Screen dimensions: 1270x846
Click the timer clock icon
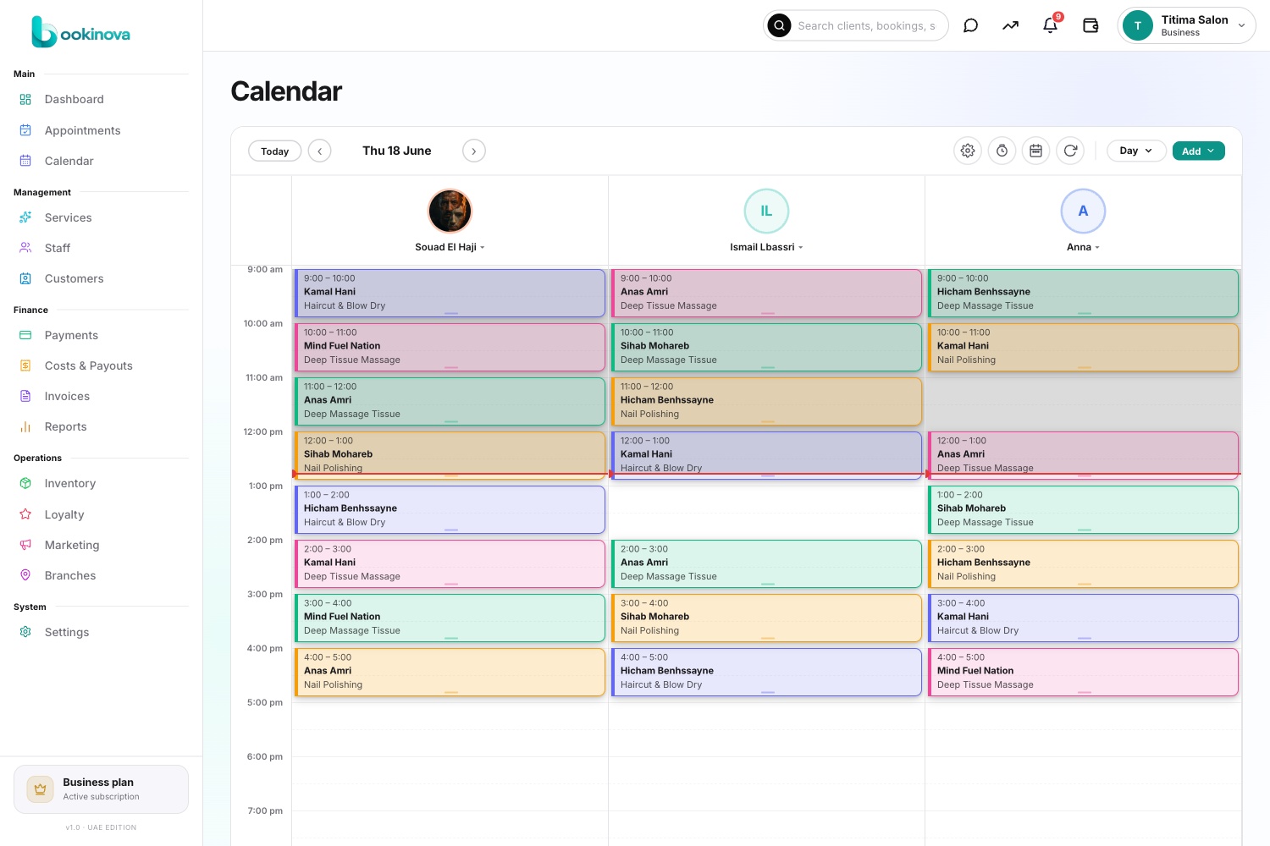1002,151
